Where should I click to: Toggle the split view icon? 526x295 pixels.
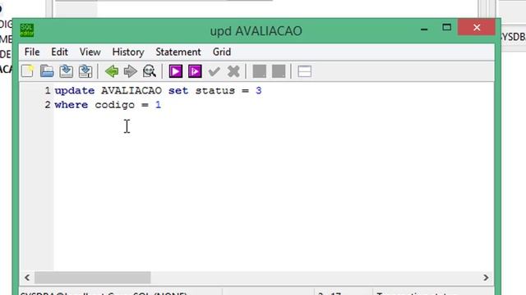(305, 71)
